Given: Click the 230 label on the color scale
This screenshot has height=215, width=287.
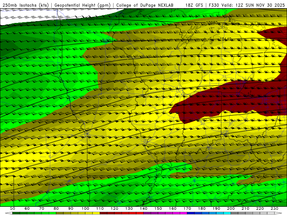Looking at the screenshot, I should 274,209.
